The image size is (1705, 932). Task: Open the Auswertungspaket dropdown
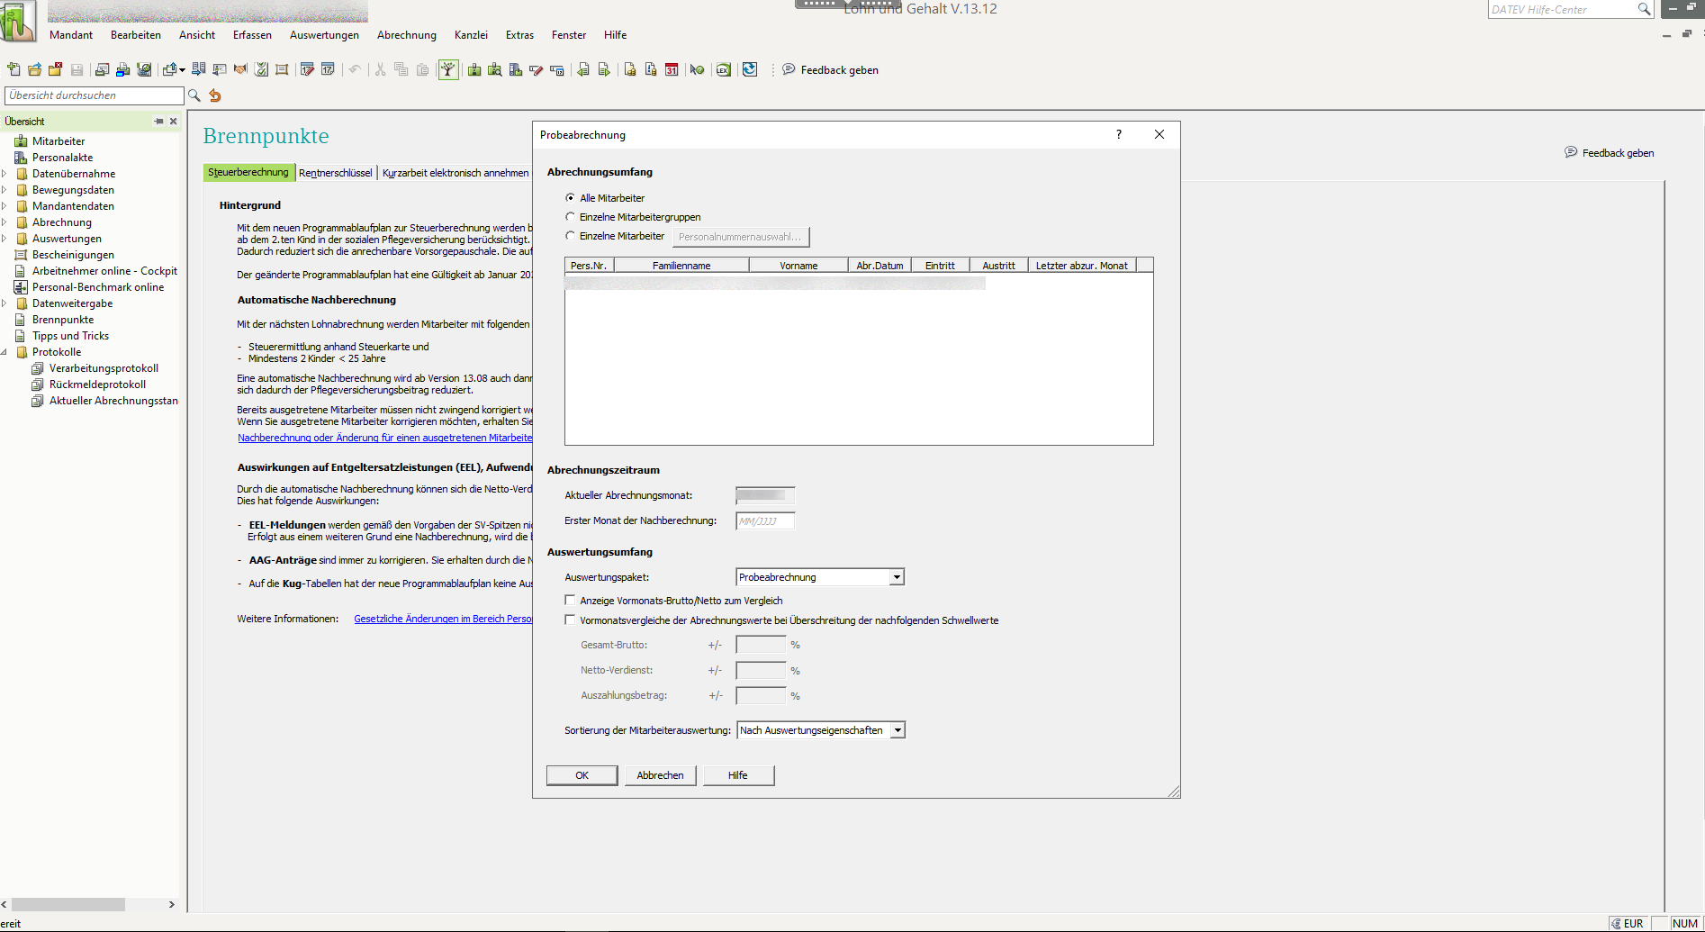coord(897,577)
